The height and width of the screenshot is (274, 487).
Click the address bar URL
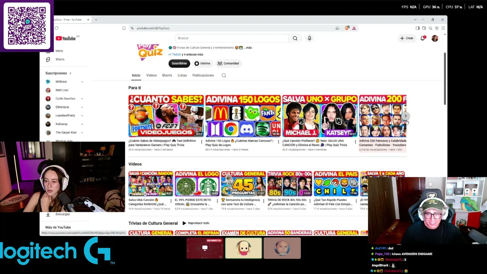[x=153, y=28]
